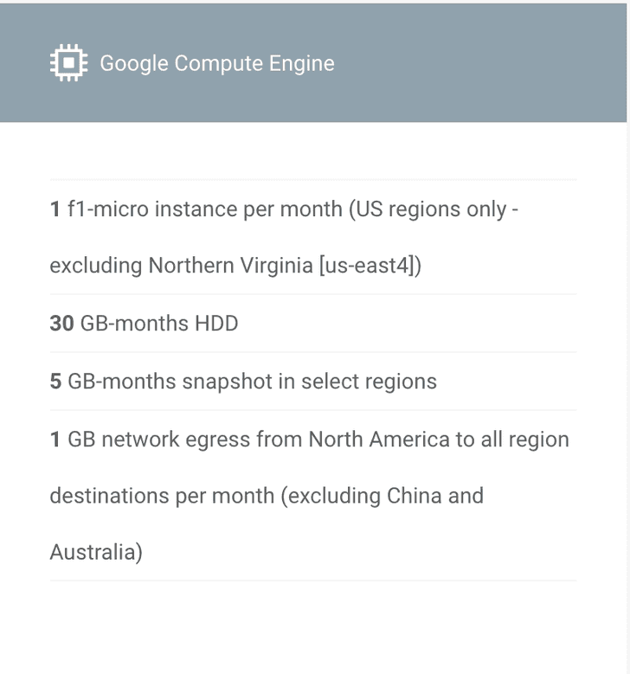Click the word HDD
The image size is (630, 674).
pyautogui.click(x=215, y=324)
